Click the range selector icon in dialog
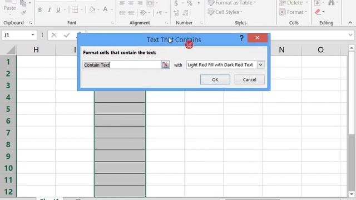This screenshot has width=356, height=200. [166, 65]
